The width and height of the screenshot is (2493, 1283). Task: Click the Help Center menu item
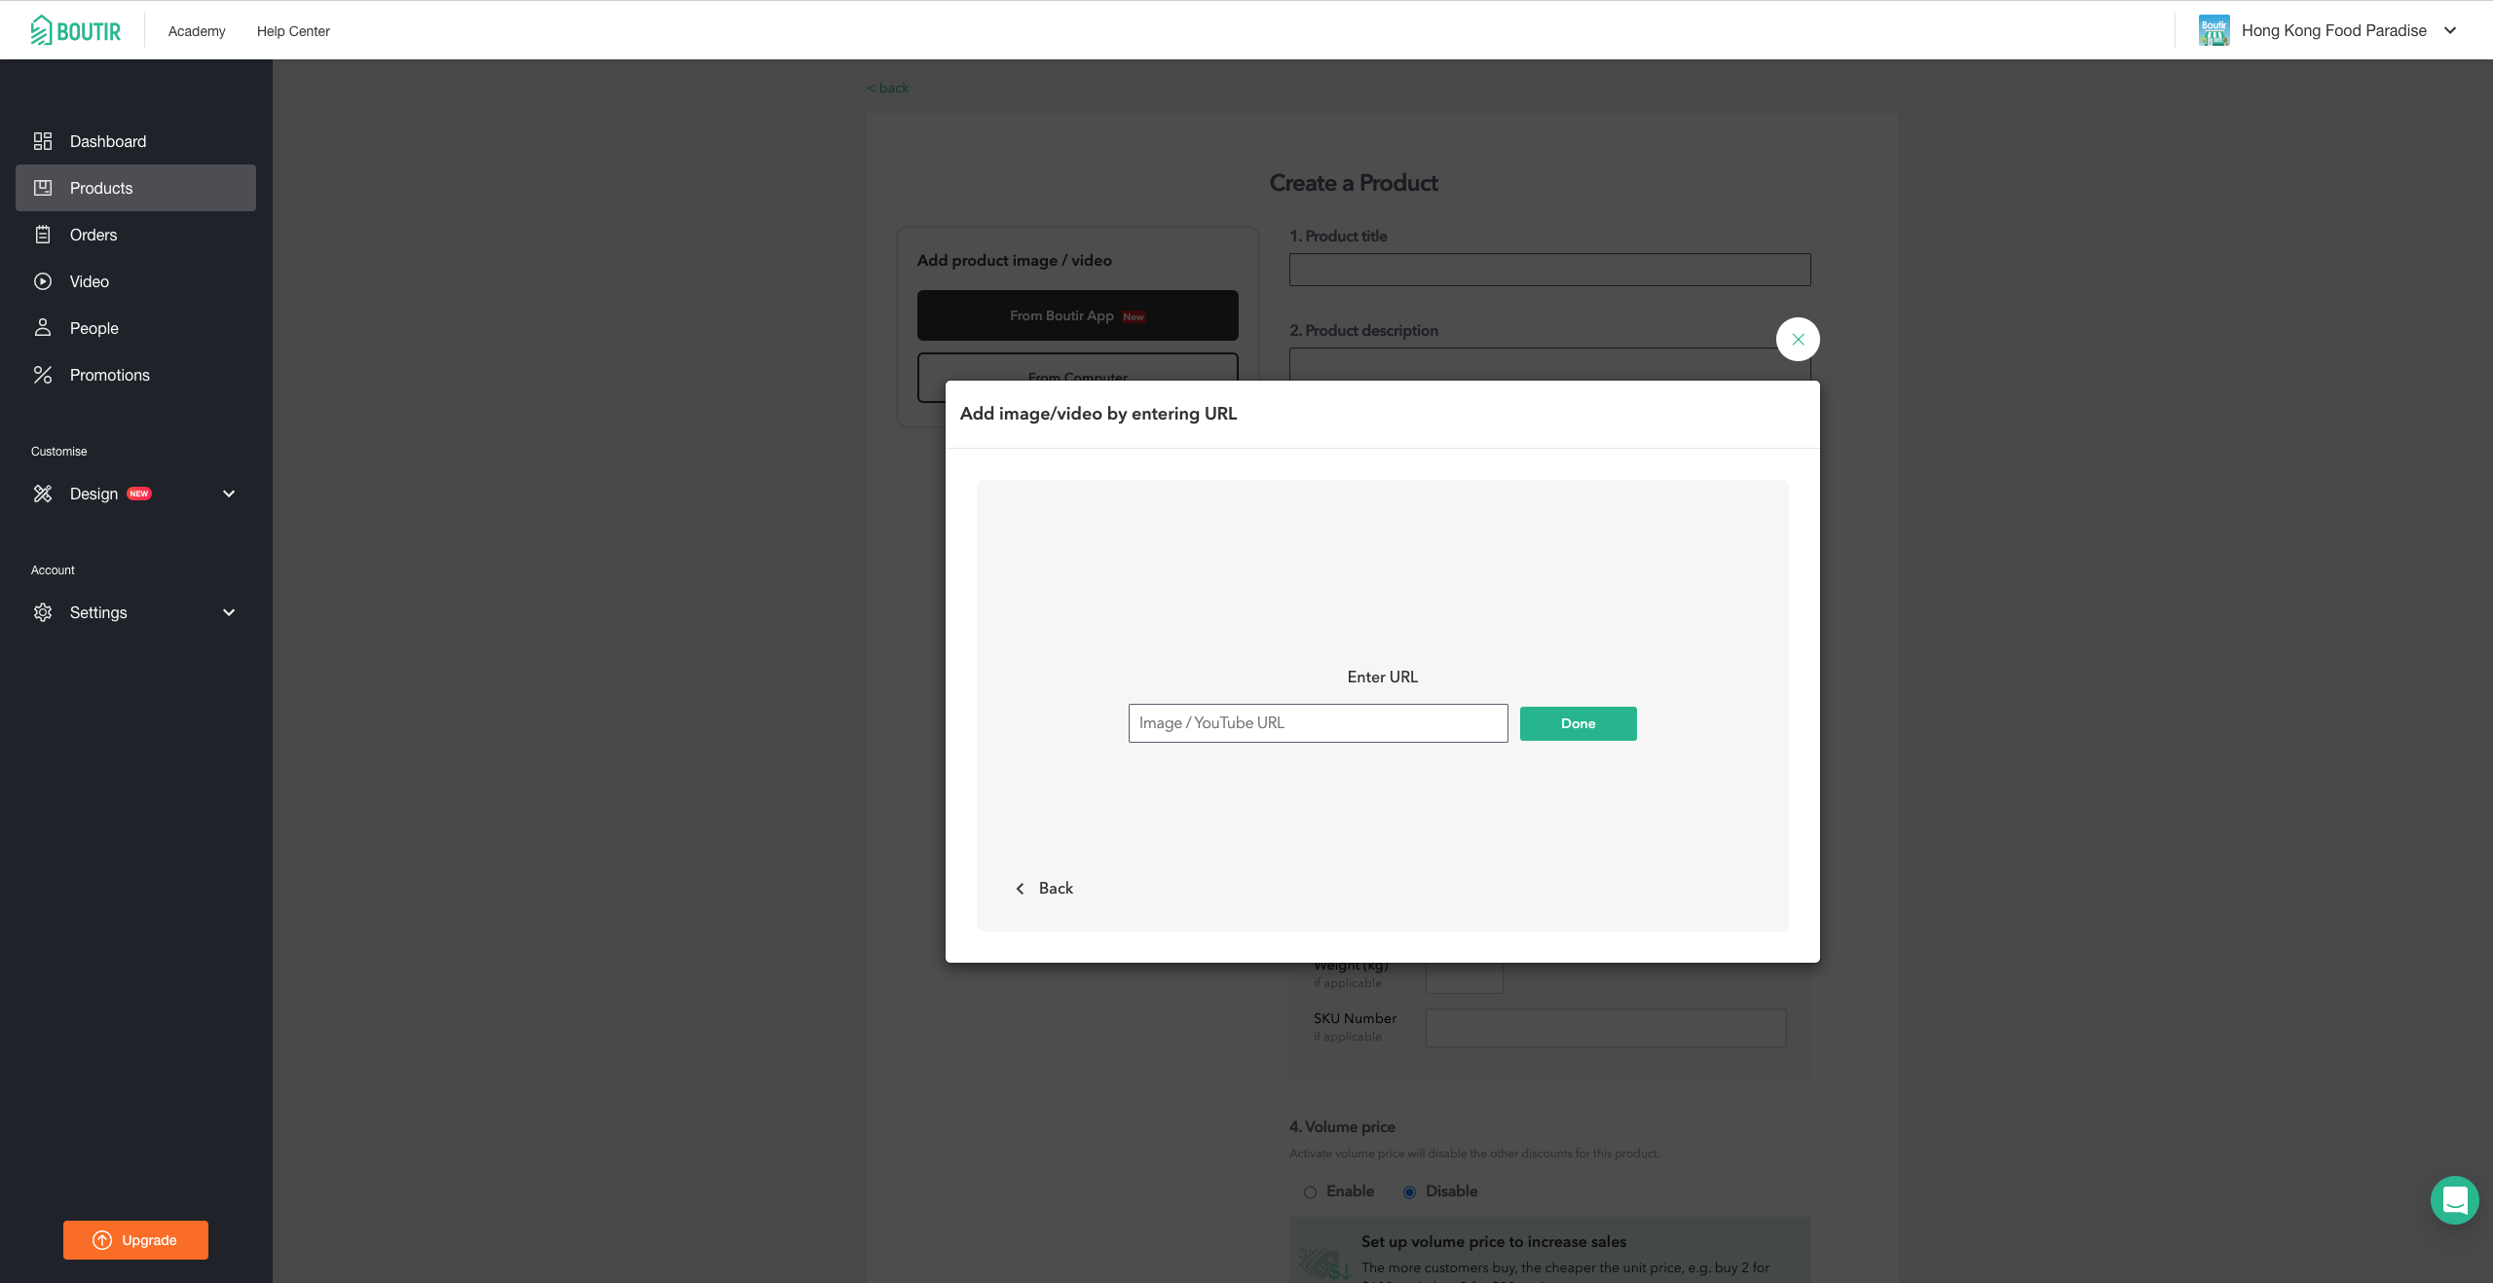pyautogui.click(x=293, y=29)
